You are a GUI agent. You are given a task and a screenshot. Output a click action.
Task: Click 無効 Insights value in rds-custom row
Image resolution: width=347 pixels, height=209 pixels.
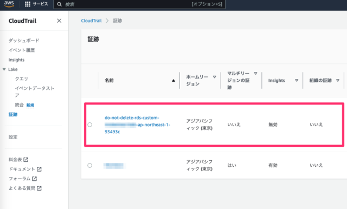click(273, 125)
